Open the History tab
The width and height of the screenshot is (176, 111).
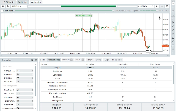pos(89,60)
